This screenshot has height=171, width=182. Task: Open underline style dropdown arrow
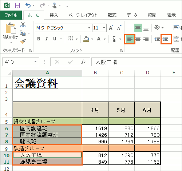click(x=61, y=39)
